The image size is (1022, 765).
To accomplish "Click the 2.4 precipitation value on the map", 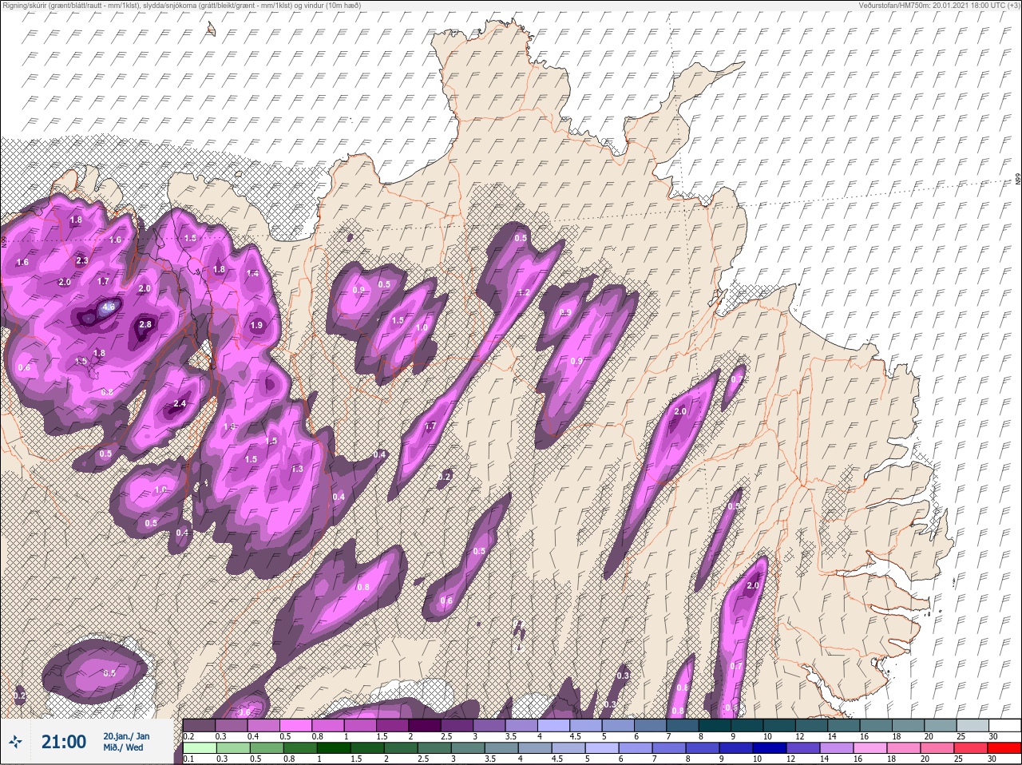I will (179, 404).
